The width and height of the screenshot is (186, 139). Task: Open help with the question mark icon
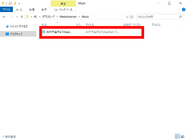tap(183, 10)
